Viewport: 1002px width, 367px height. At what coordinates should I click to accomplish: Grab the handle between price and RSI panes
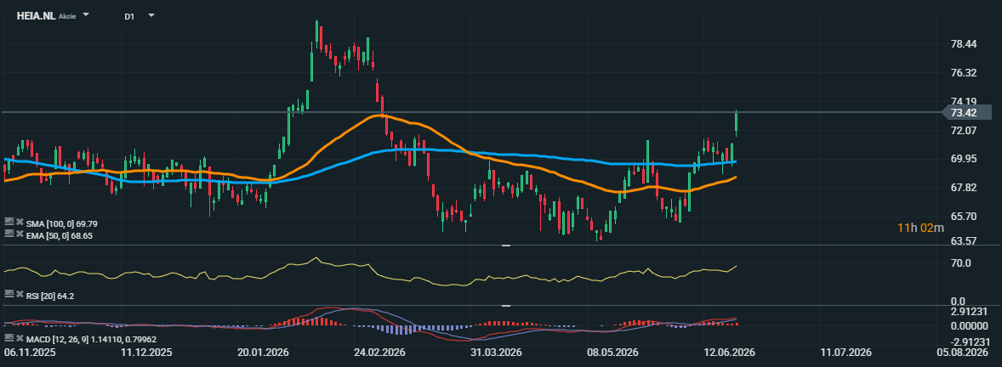[x=506, y=246]
